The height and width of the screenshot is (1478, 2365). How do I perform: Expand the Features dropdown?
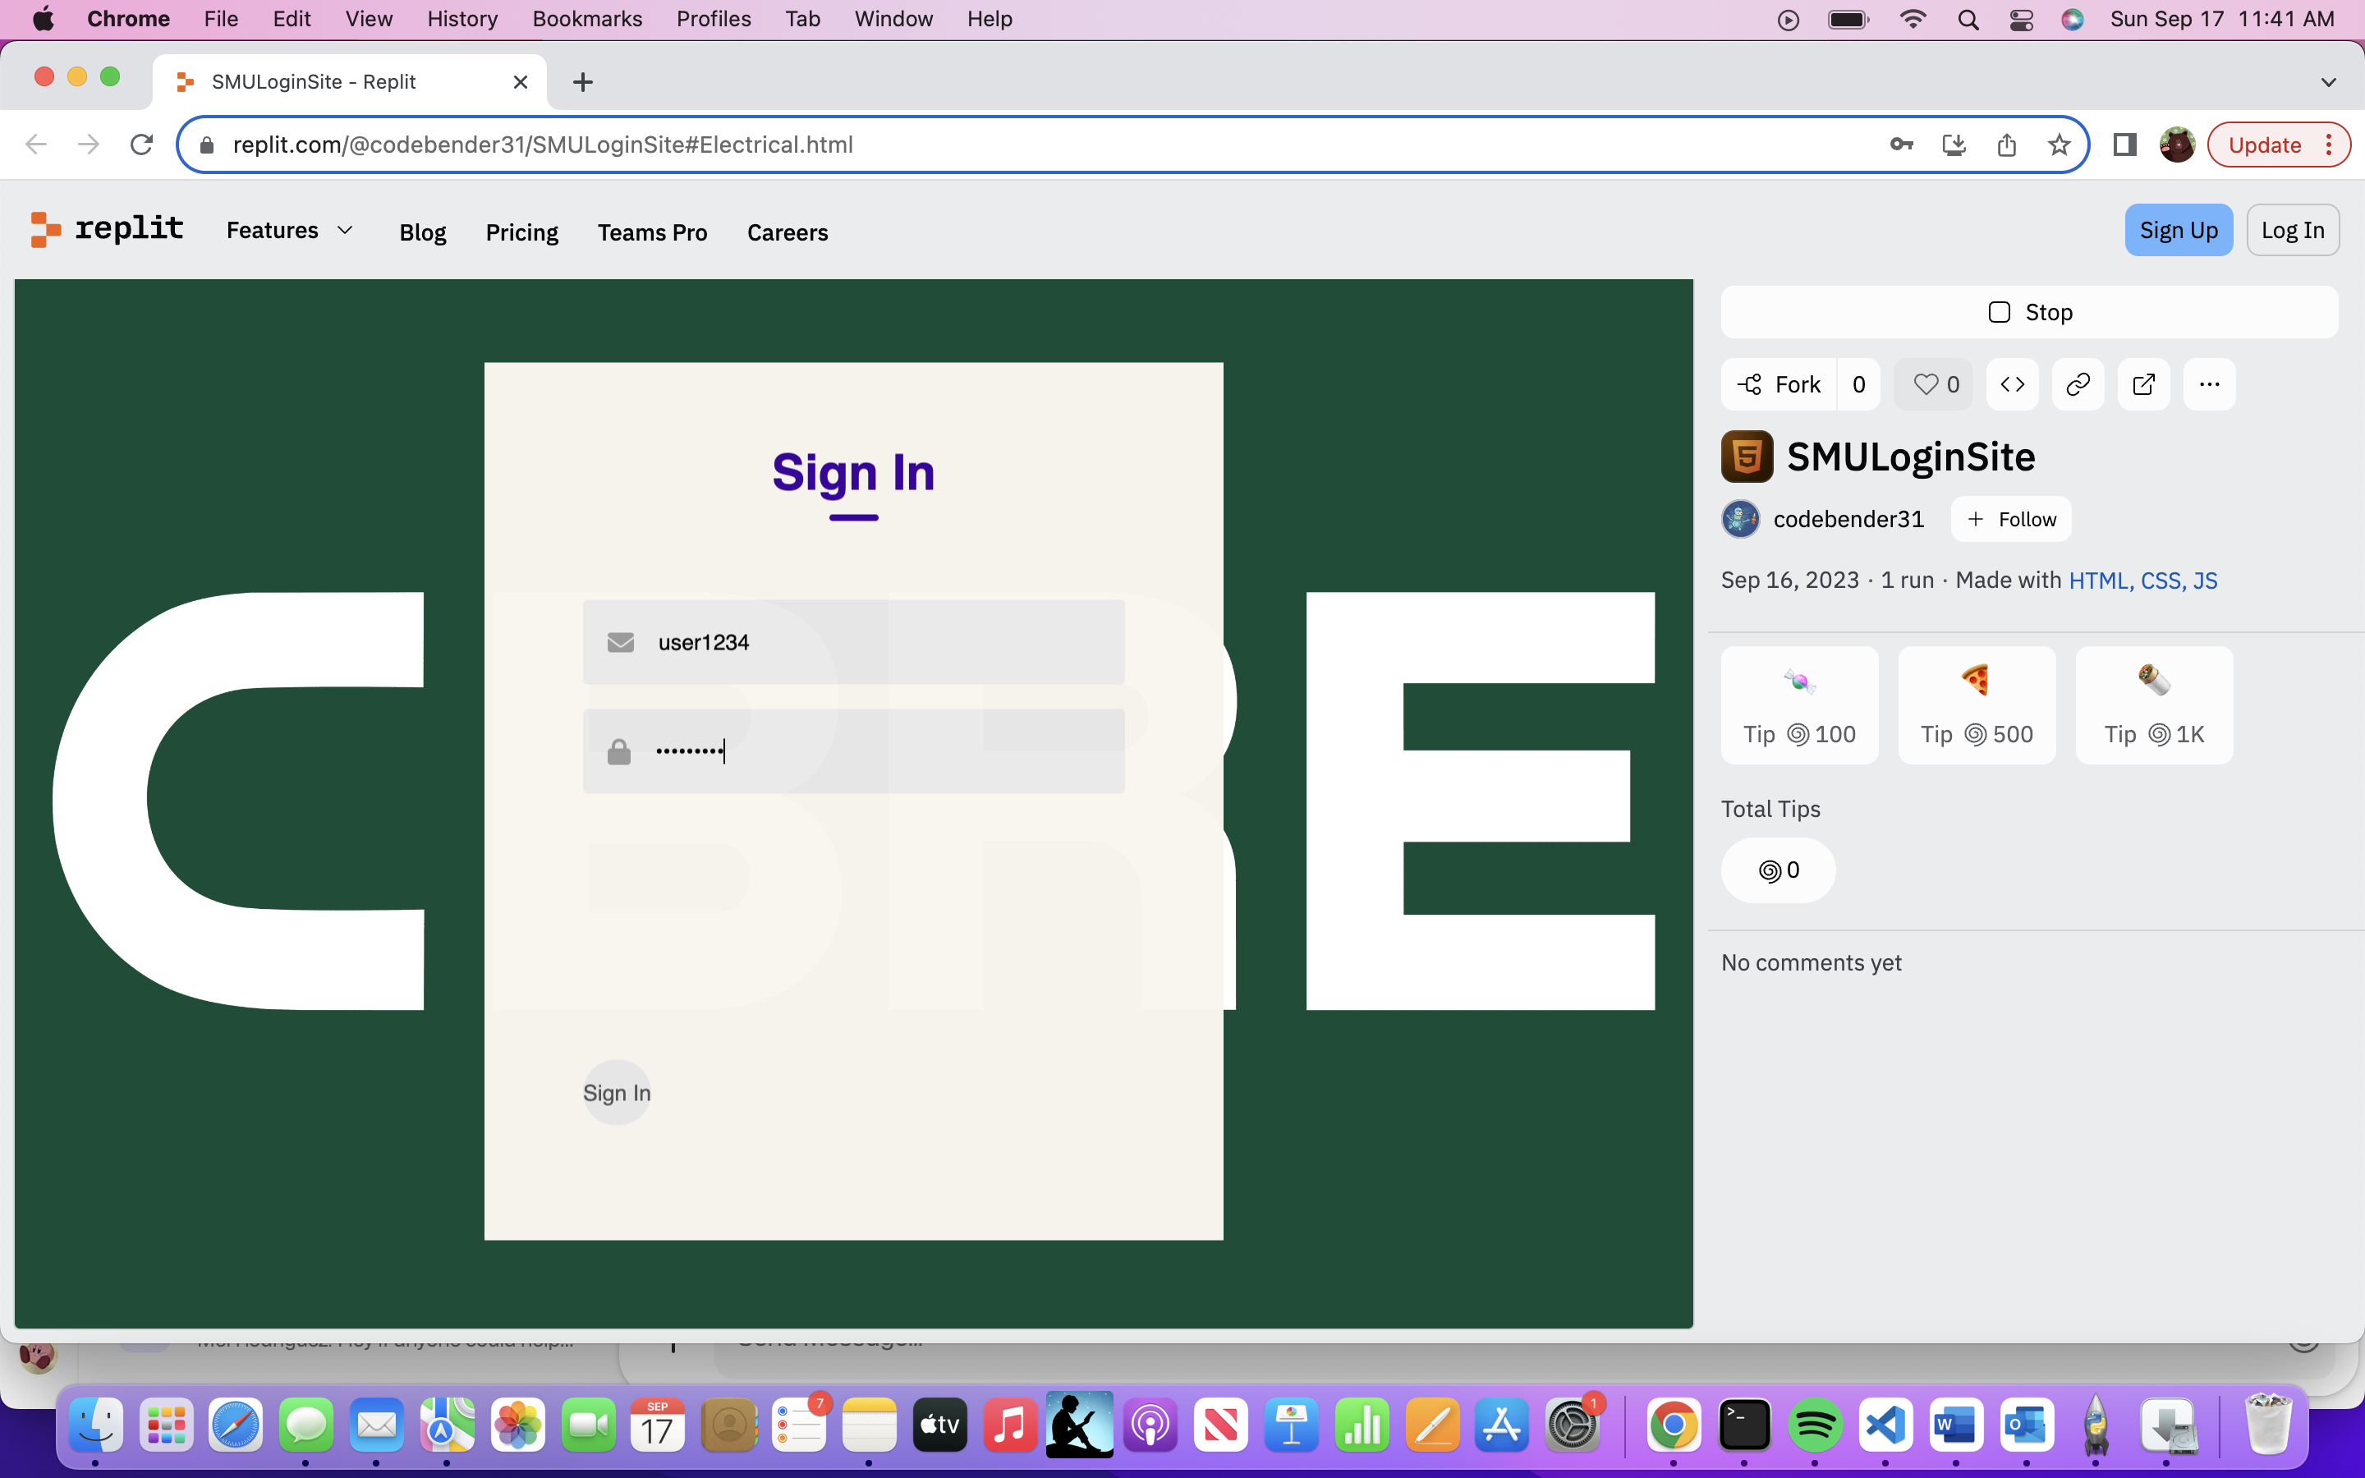point(289,231)
